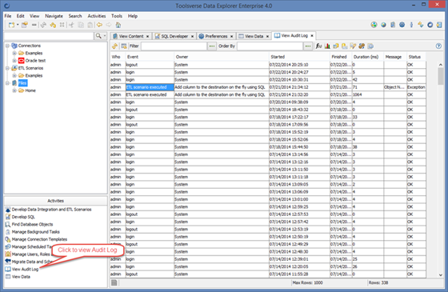Click the function fx icon

318,46
